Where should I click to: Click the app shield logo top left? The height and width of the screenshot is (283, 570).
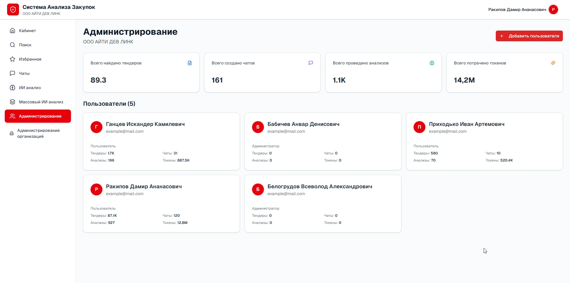[13, 9]
